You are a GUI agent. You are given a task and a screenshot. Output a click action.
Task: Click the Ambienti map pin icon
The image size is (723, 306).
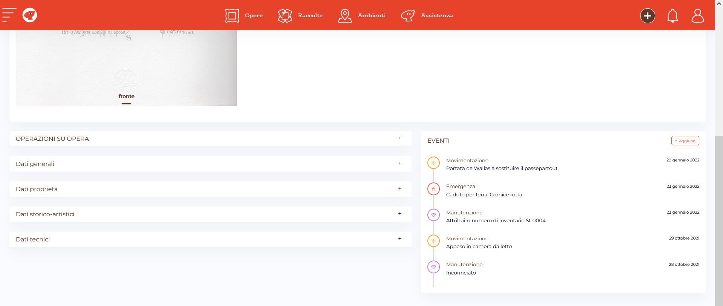(x=345, y=15)
